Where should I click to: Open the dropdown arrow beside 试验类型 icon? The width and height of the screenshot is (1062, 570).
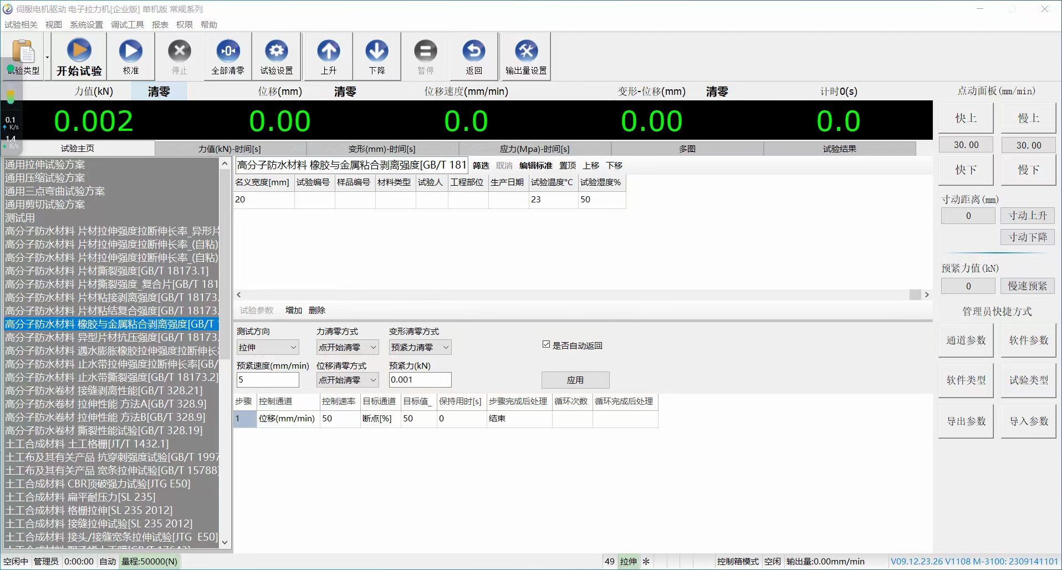(47, 57)
